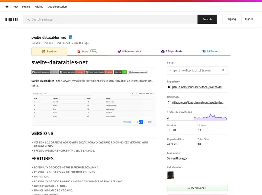Go to the Pricing page
The height and width of the screenshot is (195, 262).
coord(39,7)
